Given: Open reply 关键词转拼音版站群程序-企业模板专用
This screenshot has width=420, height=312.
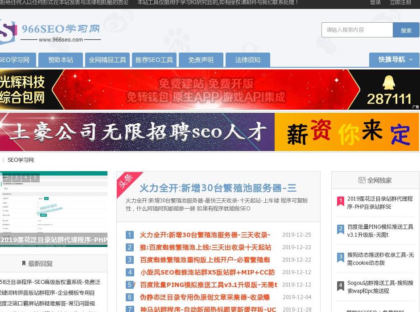Looking at the screenshot, I should point(47,293).
